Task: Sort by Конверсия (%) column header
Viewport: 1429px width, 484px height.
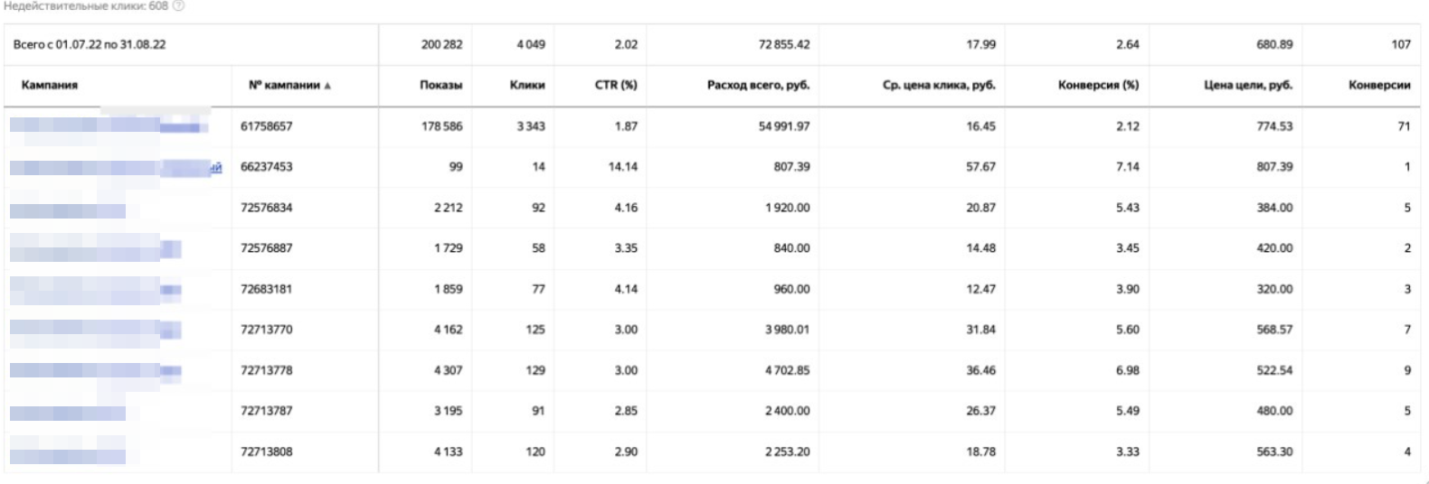Action: point(1097,86)
